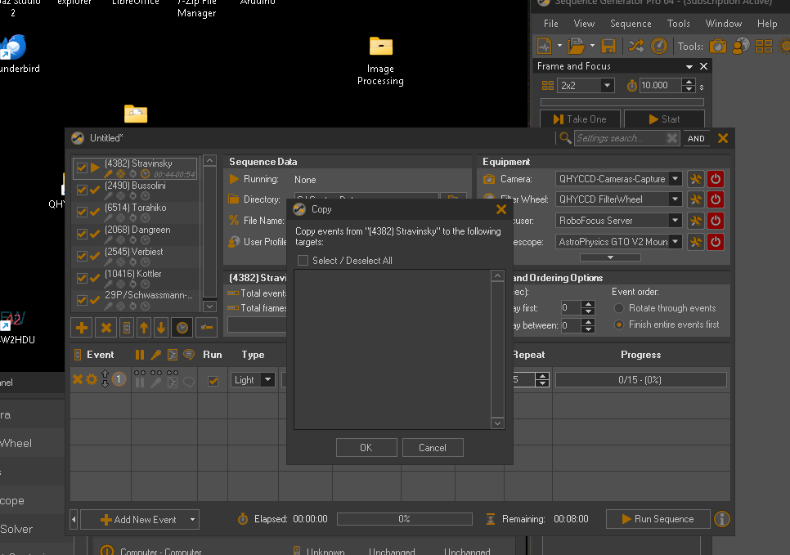790x555 pixels.
Task: Move the selected target up with the arrow
Action: click(x=144, y=328)
